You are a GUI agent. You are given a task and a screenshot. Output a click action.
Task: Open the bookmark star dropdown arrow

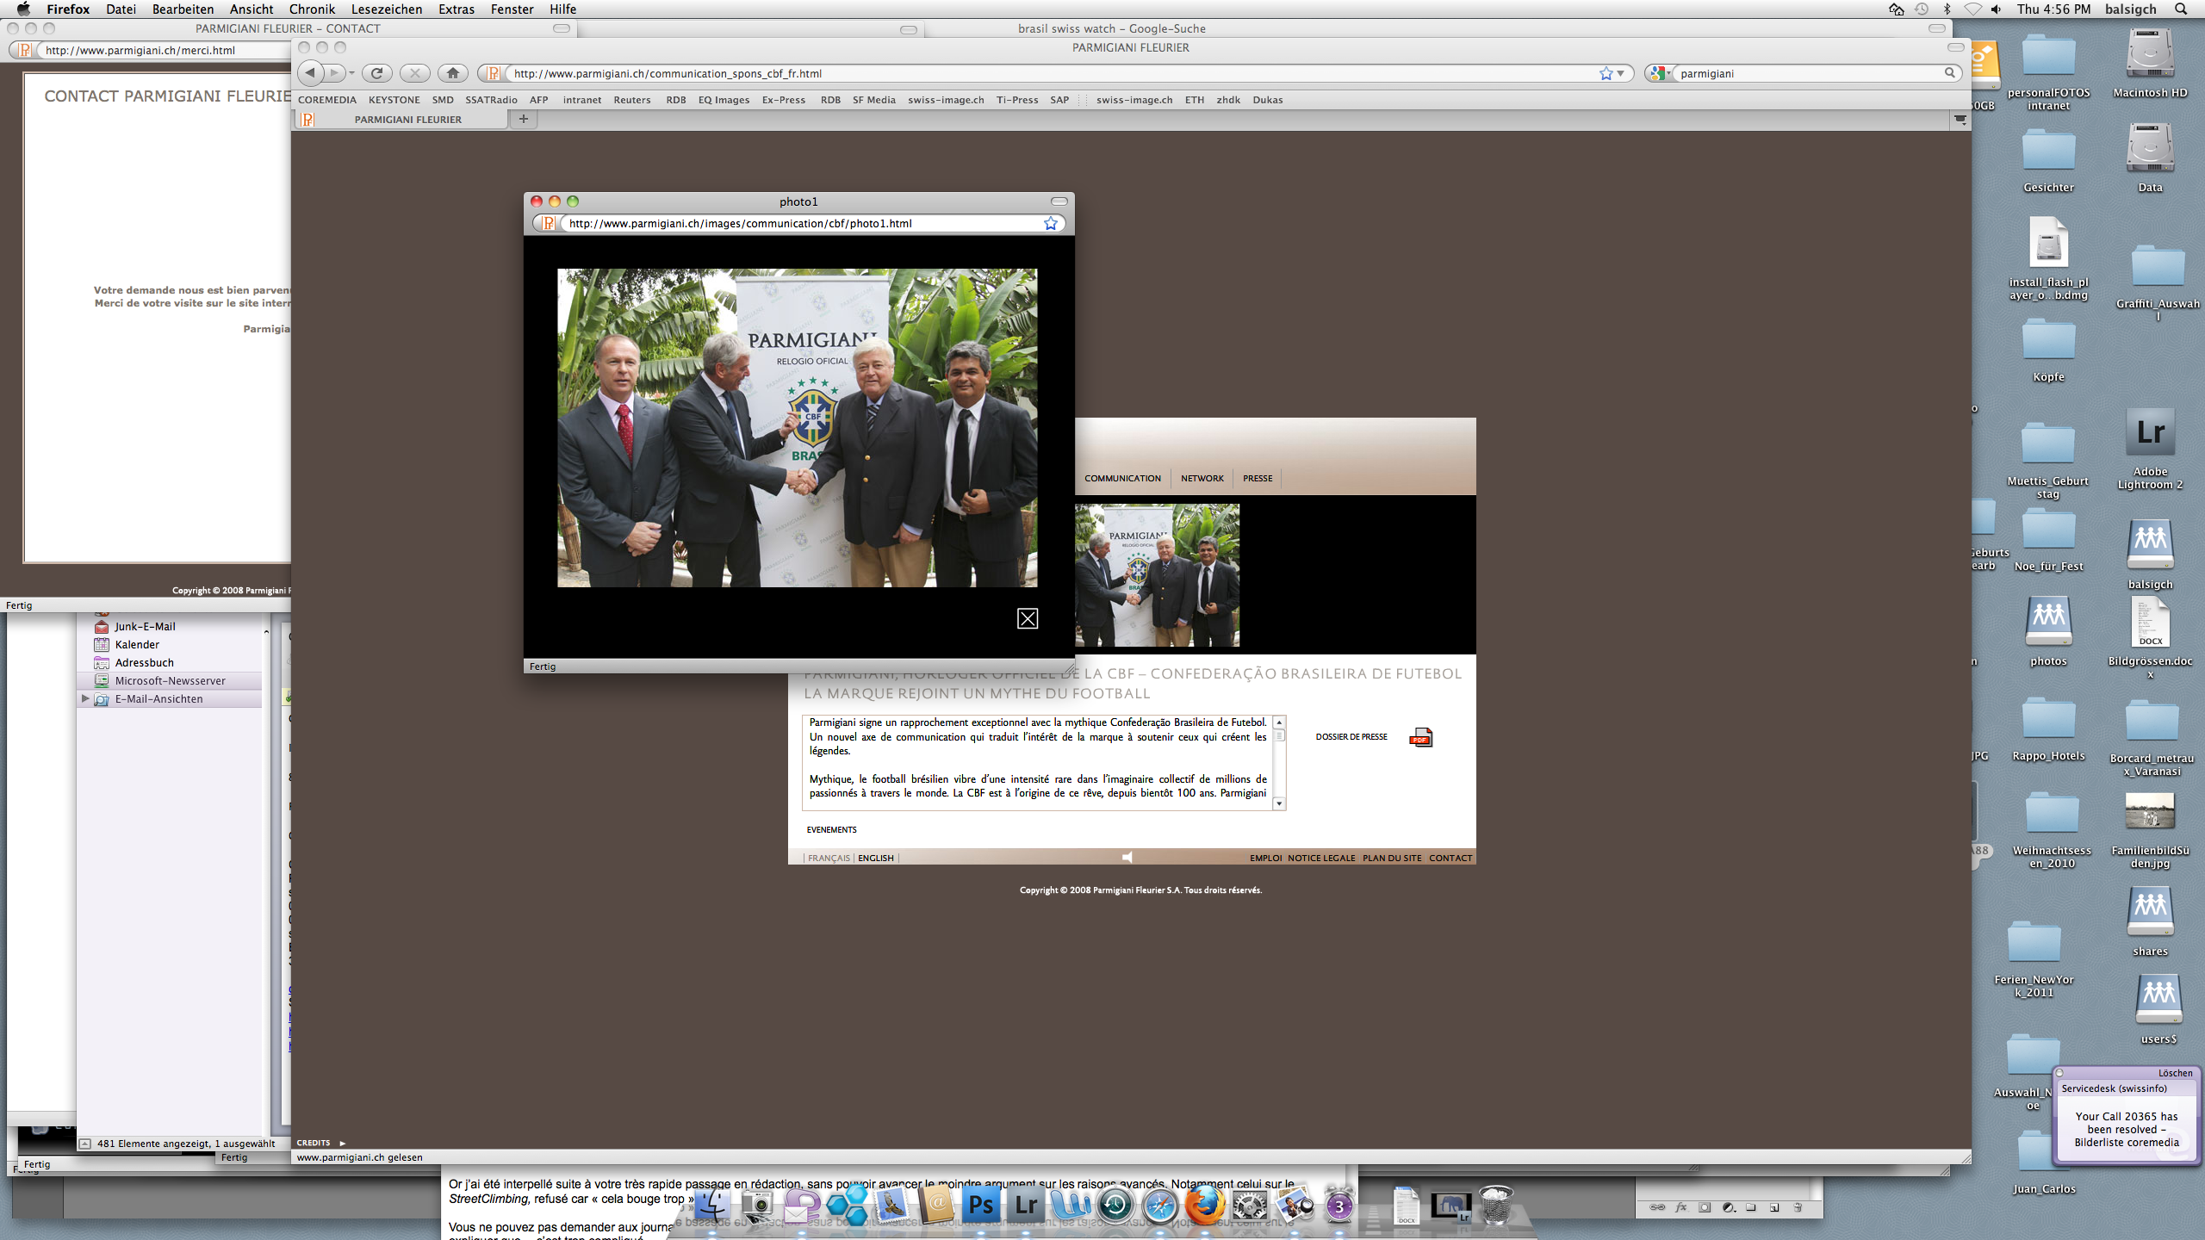pos(1621,73)
